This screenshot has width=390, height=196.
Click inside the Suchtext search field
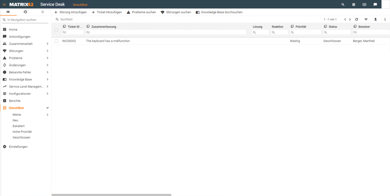tap(91, 19)
